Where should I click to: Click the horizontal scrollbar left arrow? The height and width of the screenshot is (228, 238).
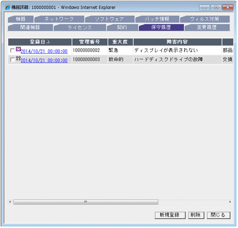pos(10,202)
